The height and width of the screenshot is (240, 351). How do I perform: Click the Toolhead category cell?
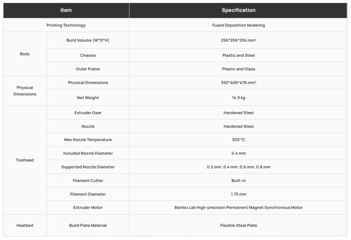(25, 160)
